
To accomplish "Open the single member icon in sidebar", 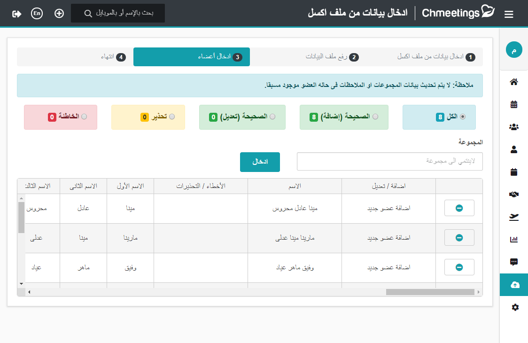I will (x=514, y=149).
